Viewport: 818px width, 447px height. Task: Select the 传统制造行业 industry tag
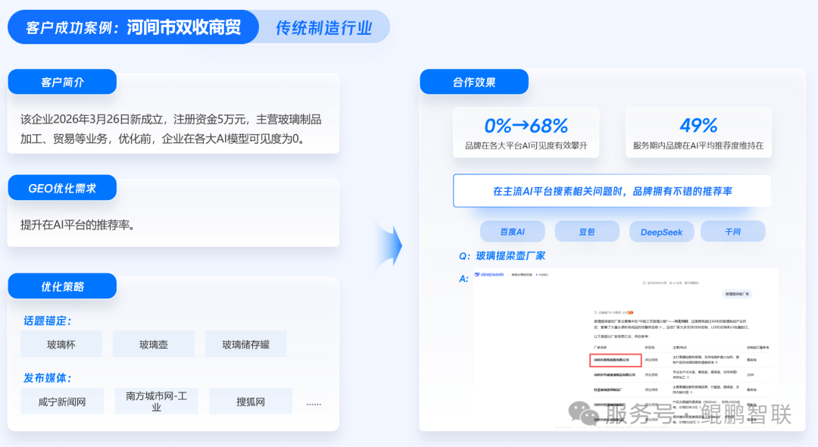click(x=324, y=27)
